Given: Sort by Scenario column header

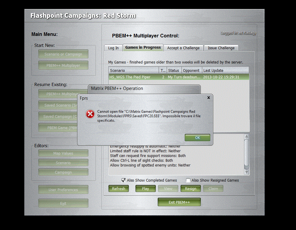Looking at the screenshot, I should (134, 70).
